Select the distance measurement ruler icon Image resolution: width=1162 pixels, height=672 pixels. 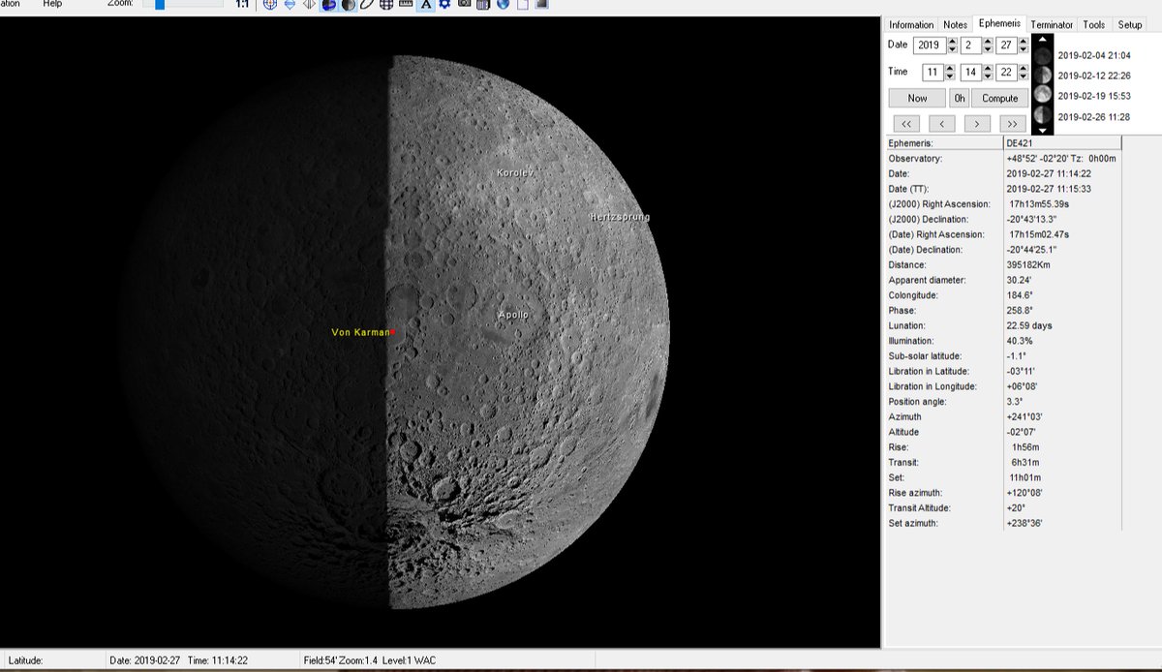[406, 5]
